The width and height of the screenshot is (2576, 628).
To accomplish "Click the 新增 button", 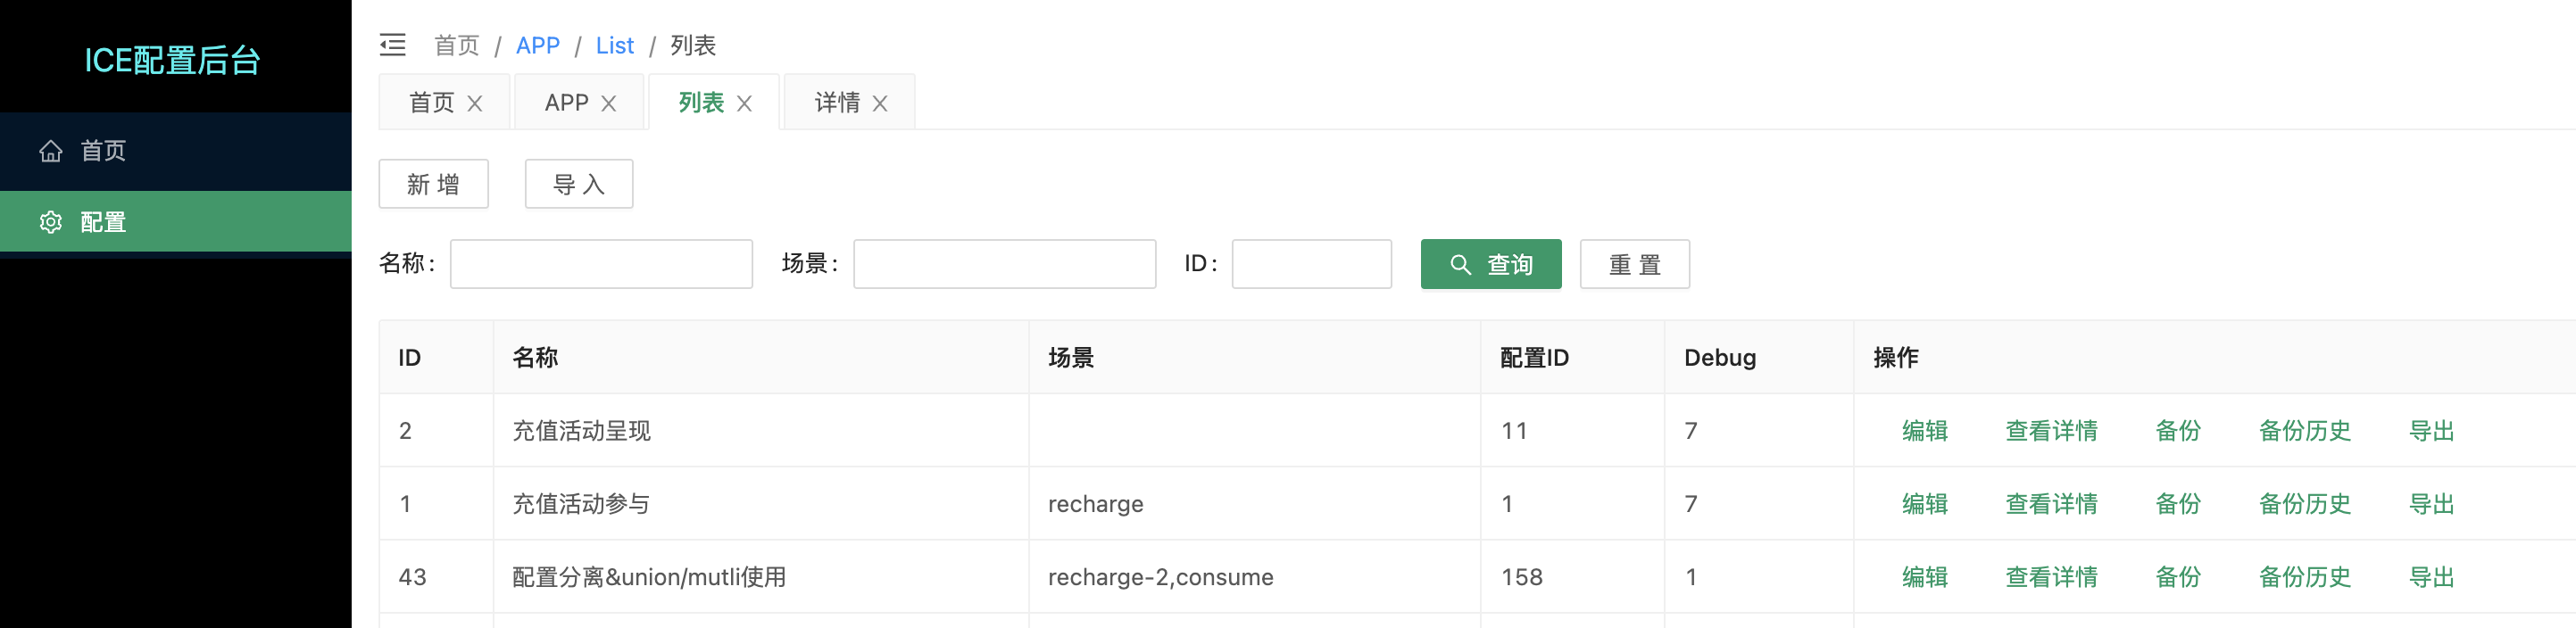I will pos(434,184).
